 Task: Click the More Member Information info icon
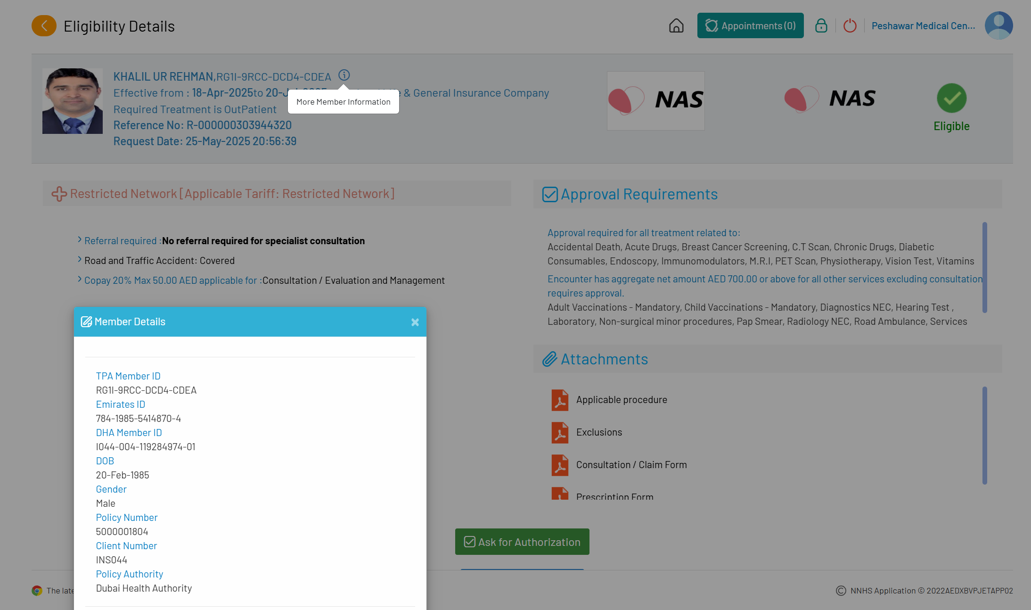point(344,75)
